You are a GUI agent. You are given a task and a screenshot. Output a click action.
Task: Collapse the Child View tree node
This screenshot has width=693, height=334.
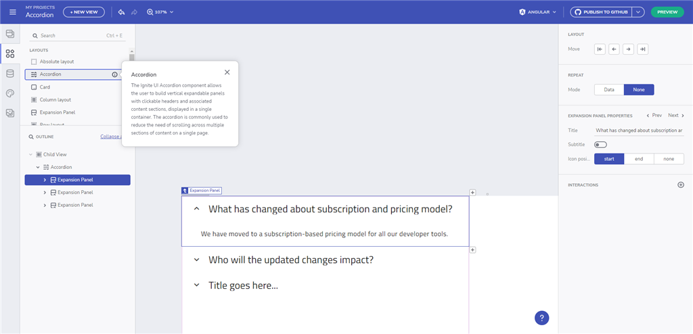30,155
